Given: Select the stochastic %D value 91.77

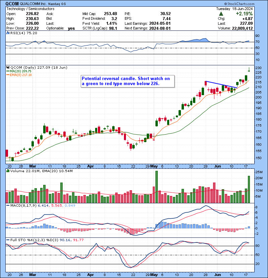Looking at the screenshot, I should (78, 240).
